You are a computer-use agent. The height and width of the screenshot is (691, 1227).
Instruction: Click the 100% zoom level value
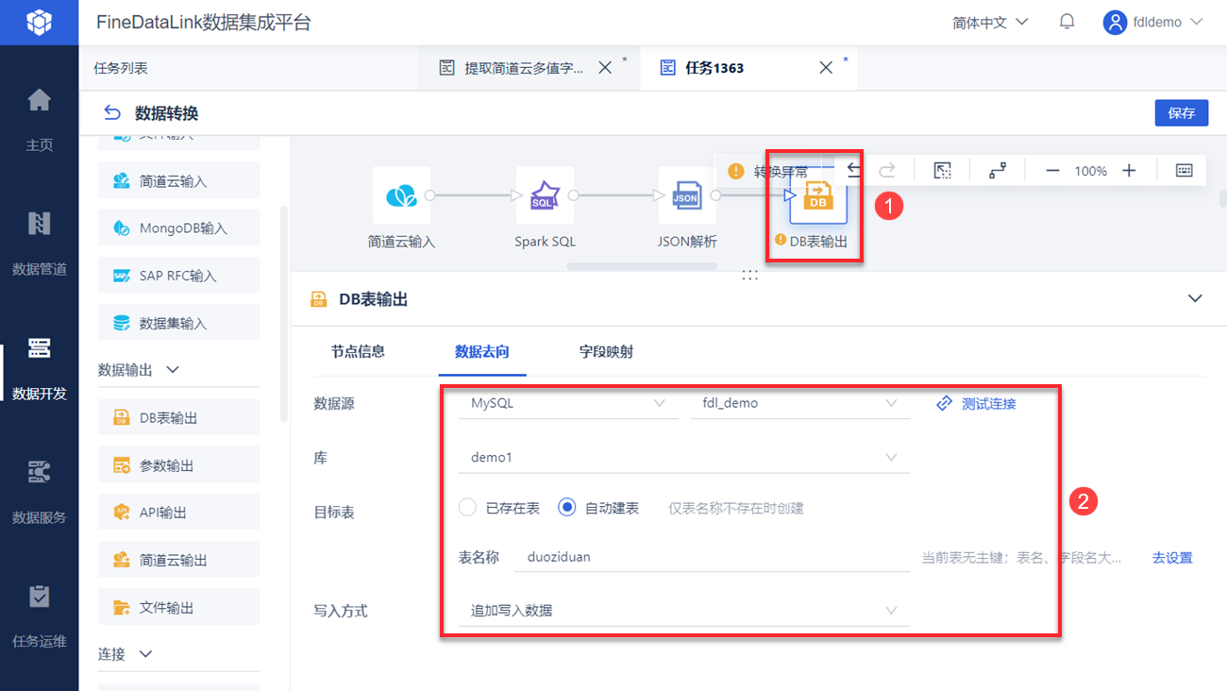click(1091, 171)
